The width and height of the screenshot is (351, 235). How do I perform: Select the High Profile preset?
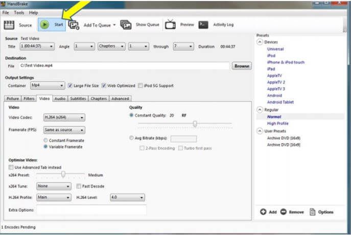(278, 123)
